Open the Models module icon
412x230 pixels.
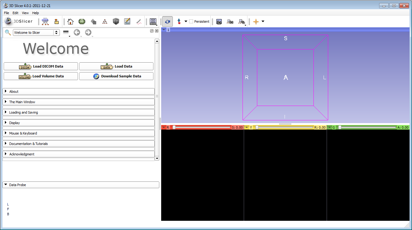pos(82,21)
